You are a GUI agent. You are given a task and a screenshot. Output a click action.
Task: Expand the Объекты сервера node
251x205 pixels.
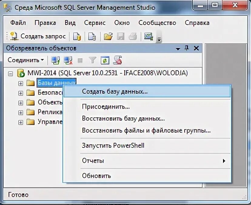[x=21, y=103]
